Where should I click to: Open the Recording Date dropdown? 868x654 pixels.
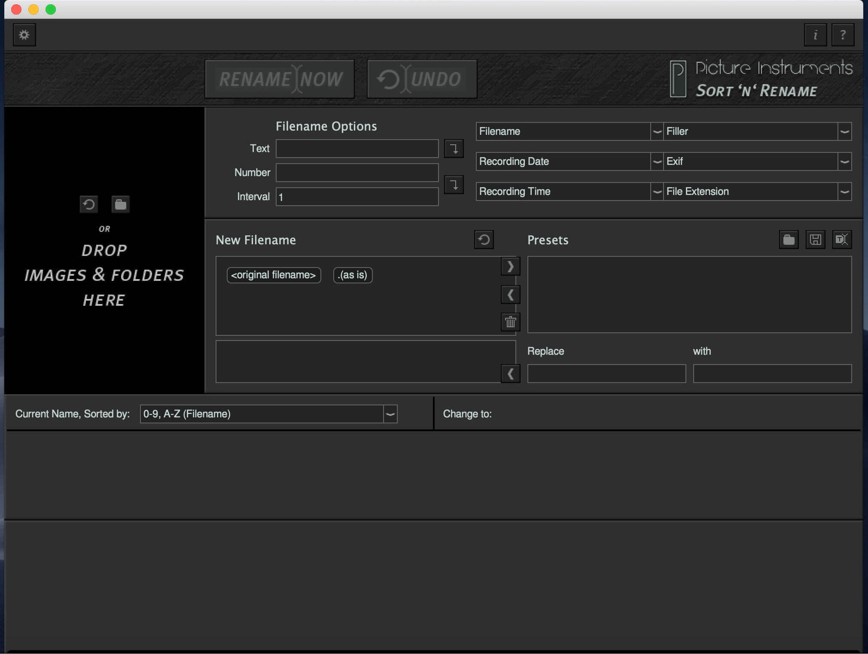tap(570, 161)
